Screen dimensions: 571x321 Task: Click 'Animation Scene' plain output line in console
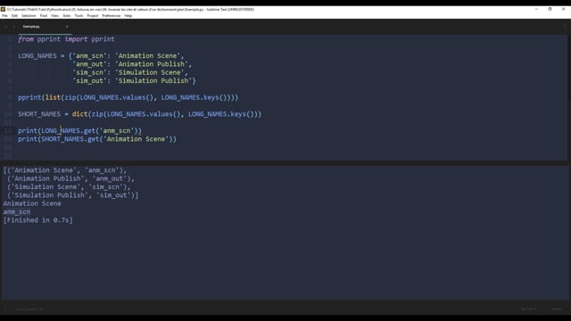click(32, 204)
